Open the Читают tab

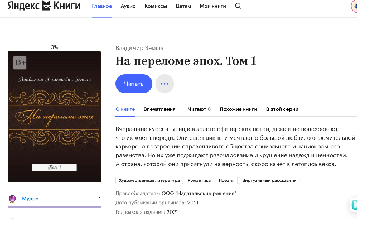199,109
